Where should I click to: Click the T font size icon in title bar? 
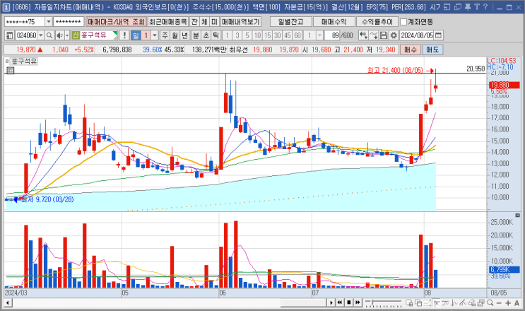(477, 7)
